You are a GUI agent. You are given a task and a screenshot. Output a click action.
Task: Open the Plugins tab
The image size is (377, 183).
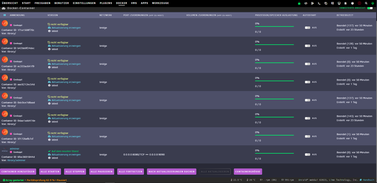point(106,3)
